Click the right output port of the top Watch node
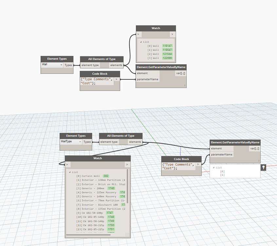The height and width of the screenshot is (246, 277). click(x=173, y=34)
